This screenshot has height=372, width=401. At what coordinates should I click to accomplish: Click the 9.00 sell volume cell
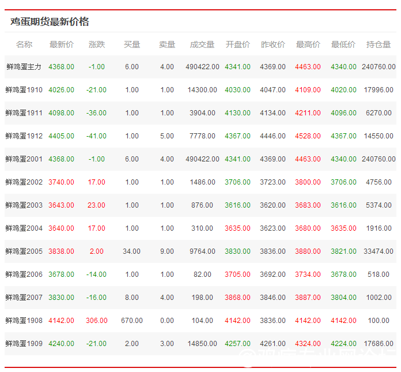[x=167, y=251]
